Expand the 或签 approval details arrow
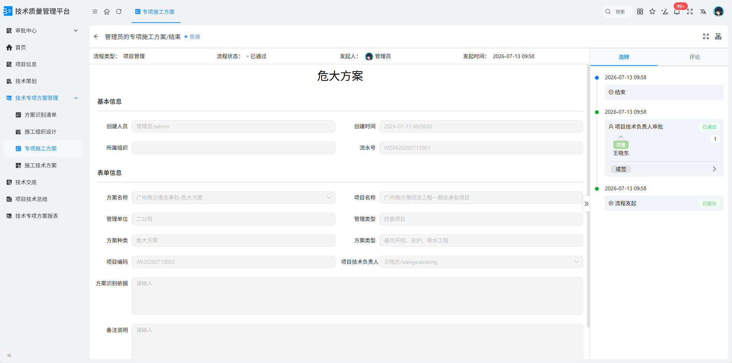 click(714, 169)
